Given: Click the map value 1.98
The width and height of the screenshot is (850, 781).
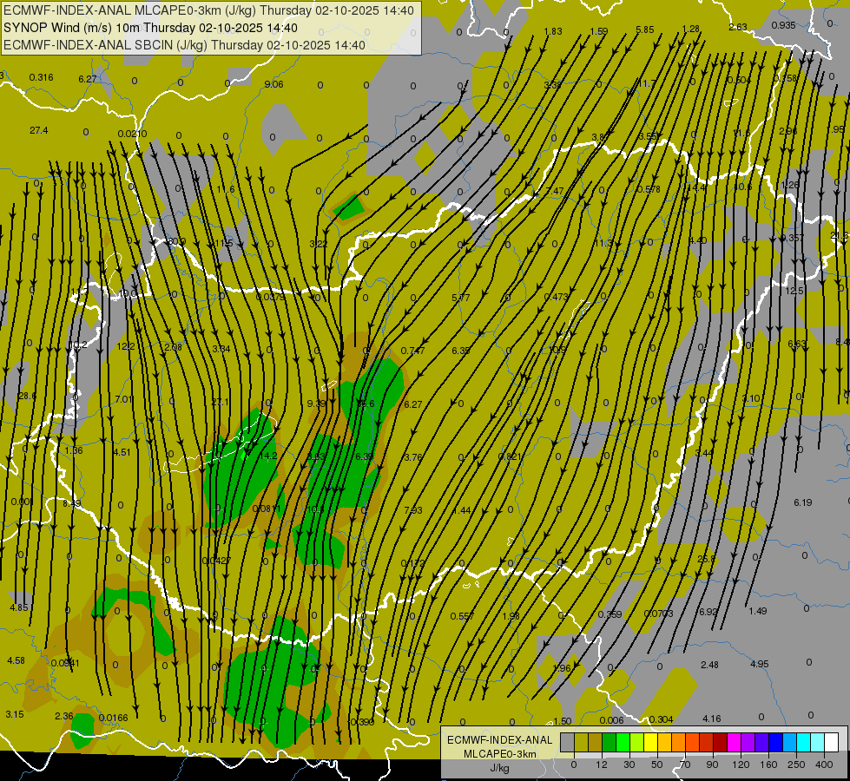Looking at the screenshot, I should pos(511,616).
